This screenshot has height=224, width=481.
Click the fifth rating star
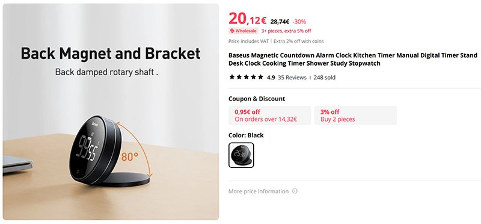260,77
